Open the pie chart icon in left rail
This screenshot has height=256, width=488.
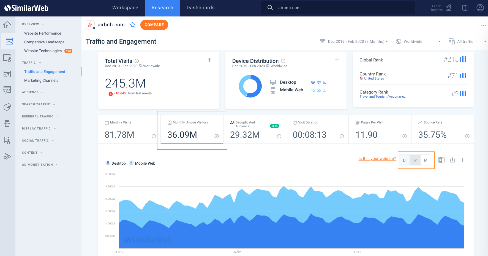coord(7,107)
